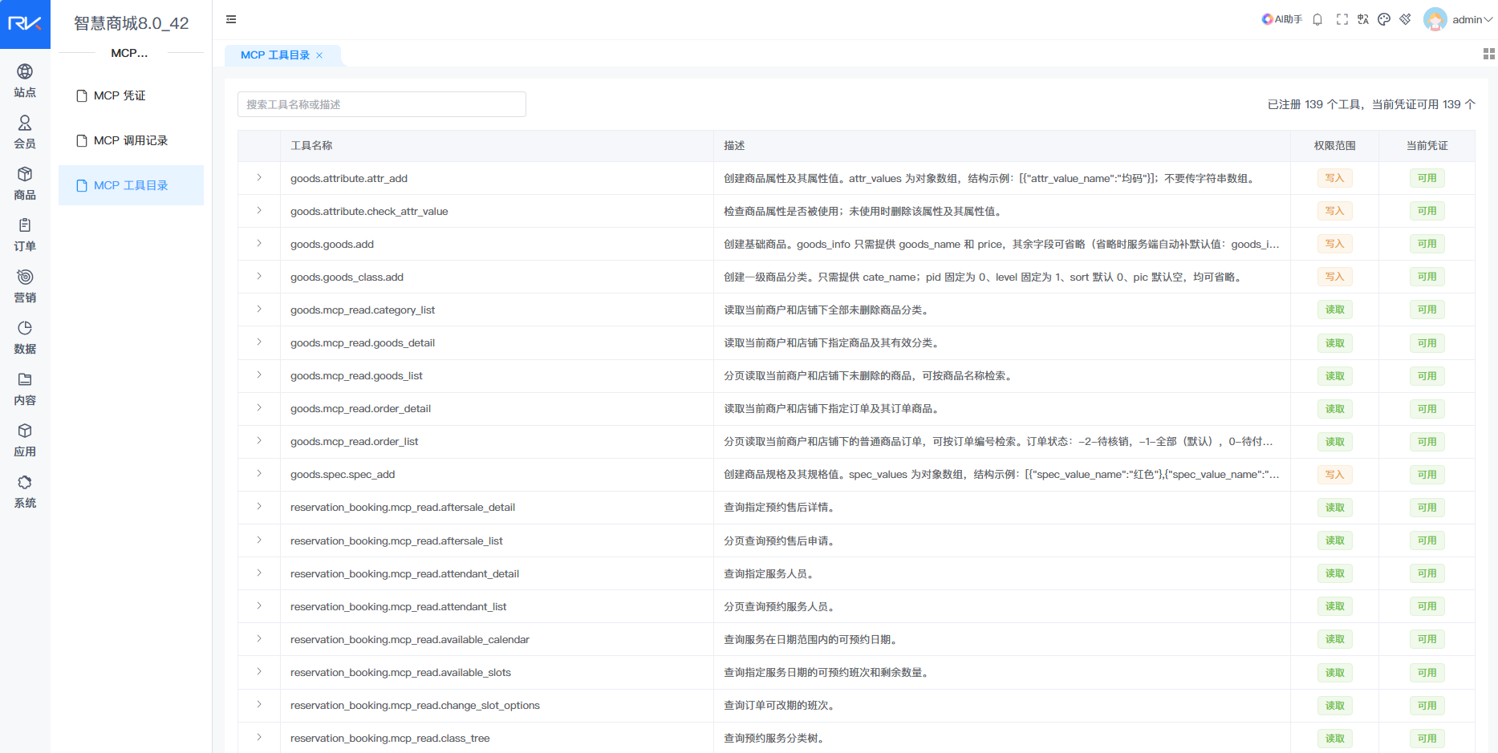Collapse the sidebar with the hamburger icon
This screenshot has height=753, width=1498.
[231, 19]
